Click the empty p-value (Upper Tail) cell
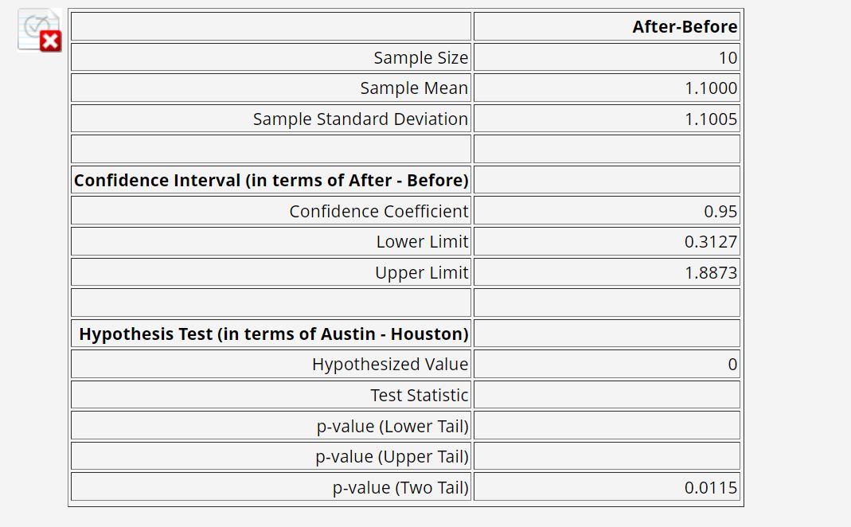851x527 pixels. [607, 456]
